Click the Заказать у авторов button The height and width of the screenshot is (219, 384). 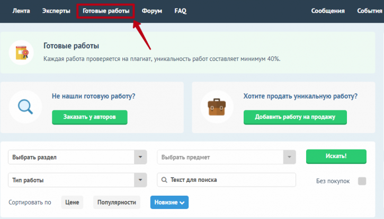pos(90,117)
